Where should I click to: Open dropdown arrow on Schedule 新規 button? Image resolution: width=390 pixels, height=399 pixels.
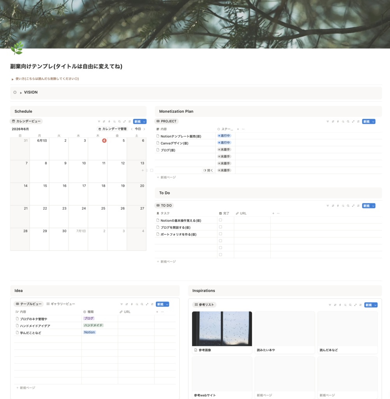144,122
